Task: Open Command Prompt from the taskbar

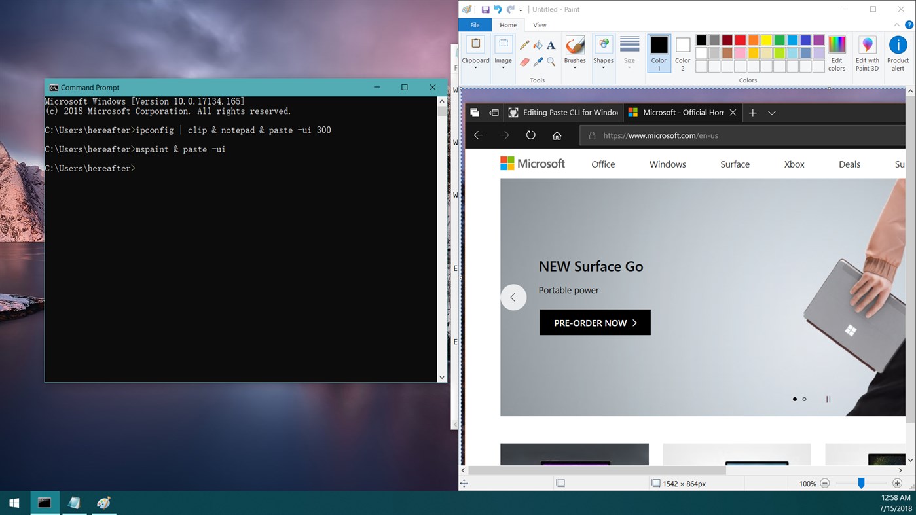Action: [x=43, y=503]
